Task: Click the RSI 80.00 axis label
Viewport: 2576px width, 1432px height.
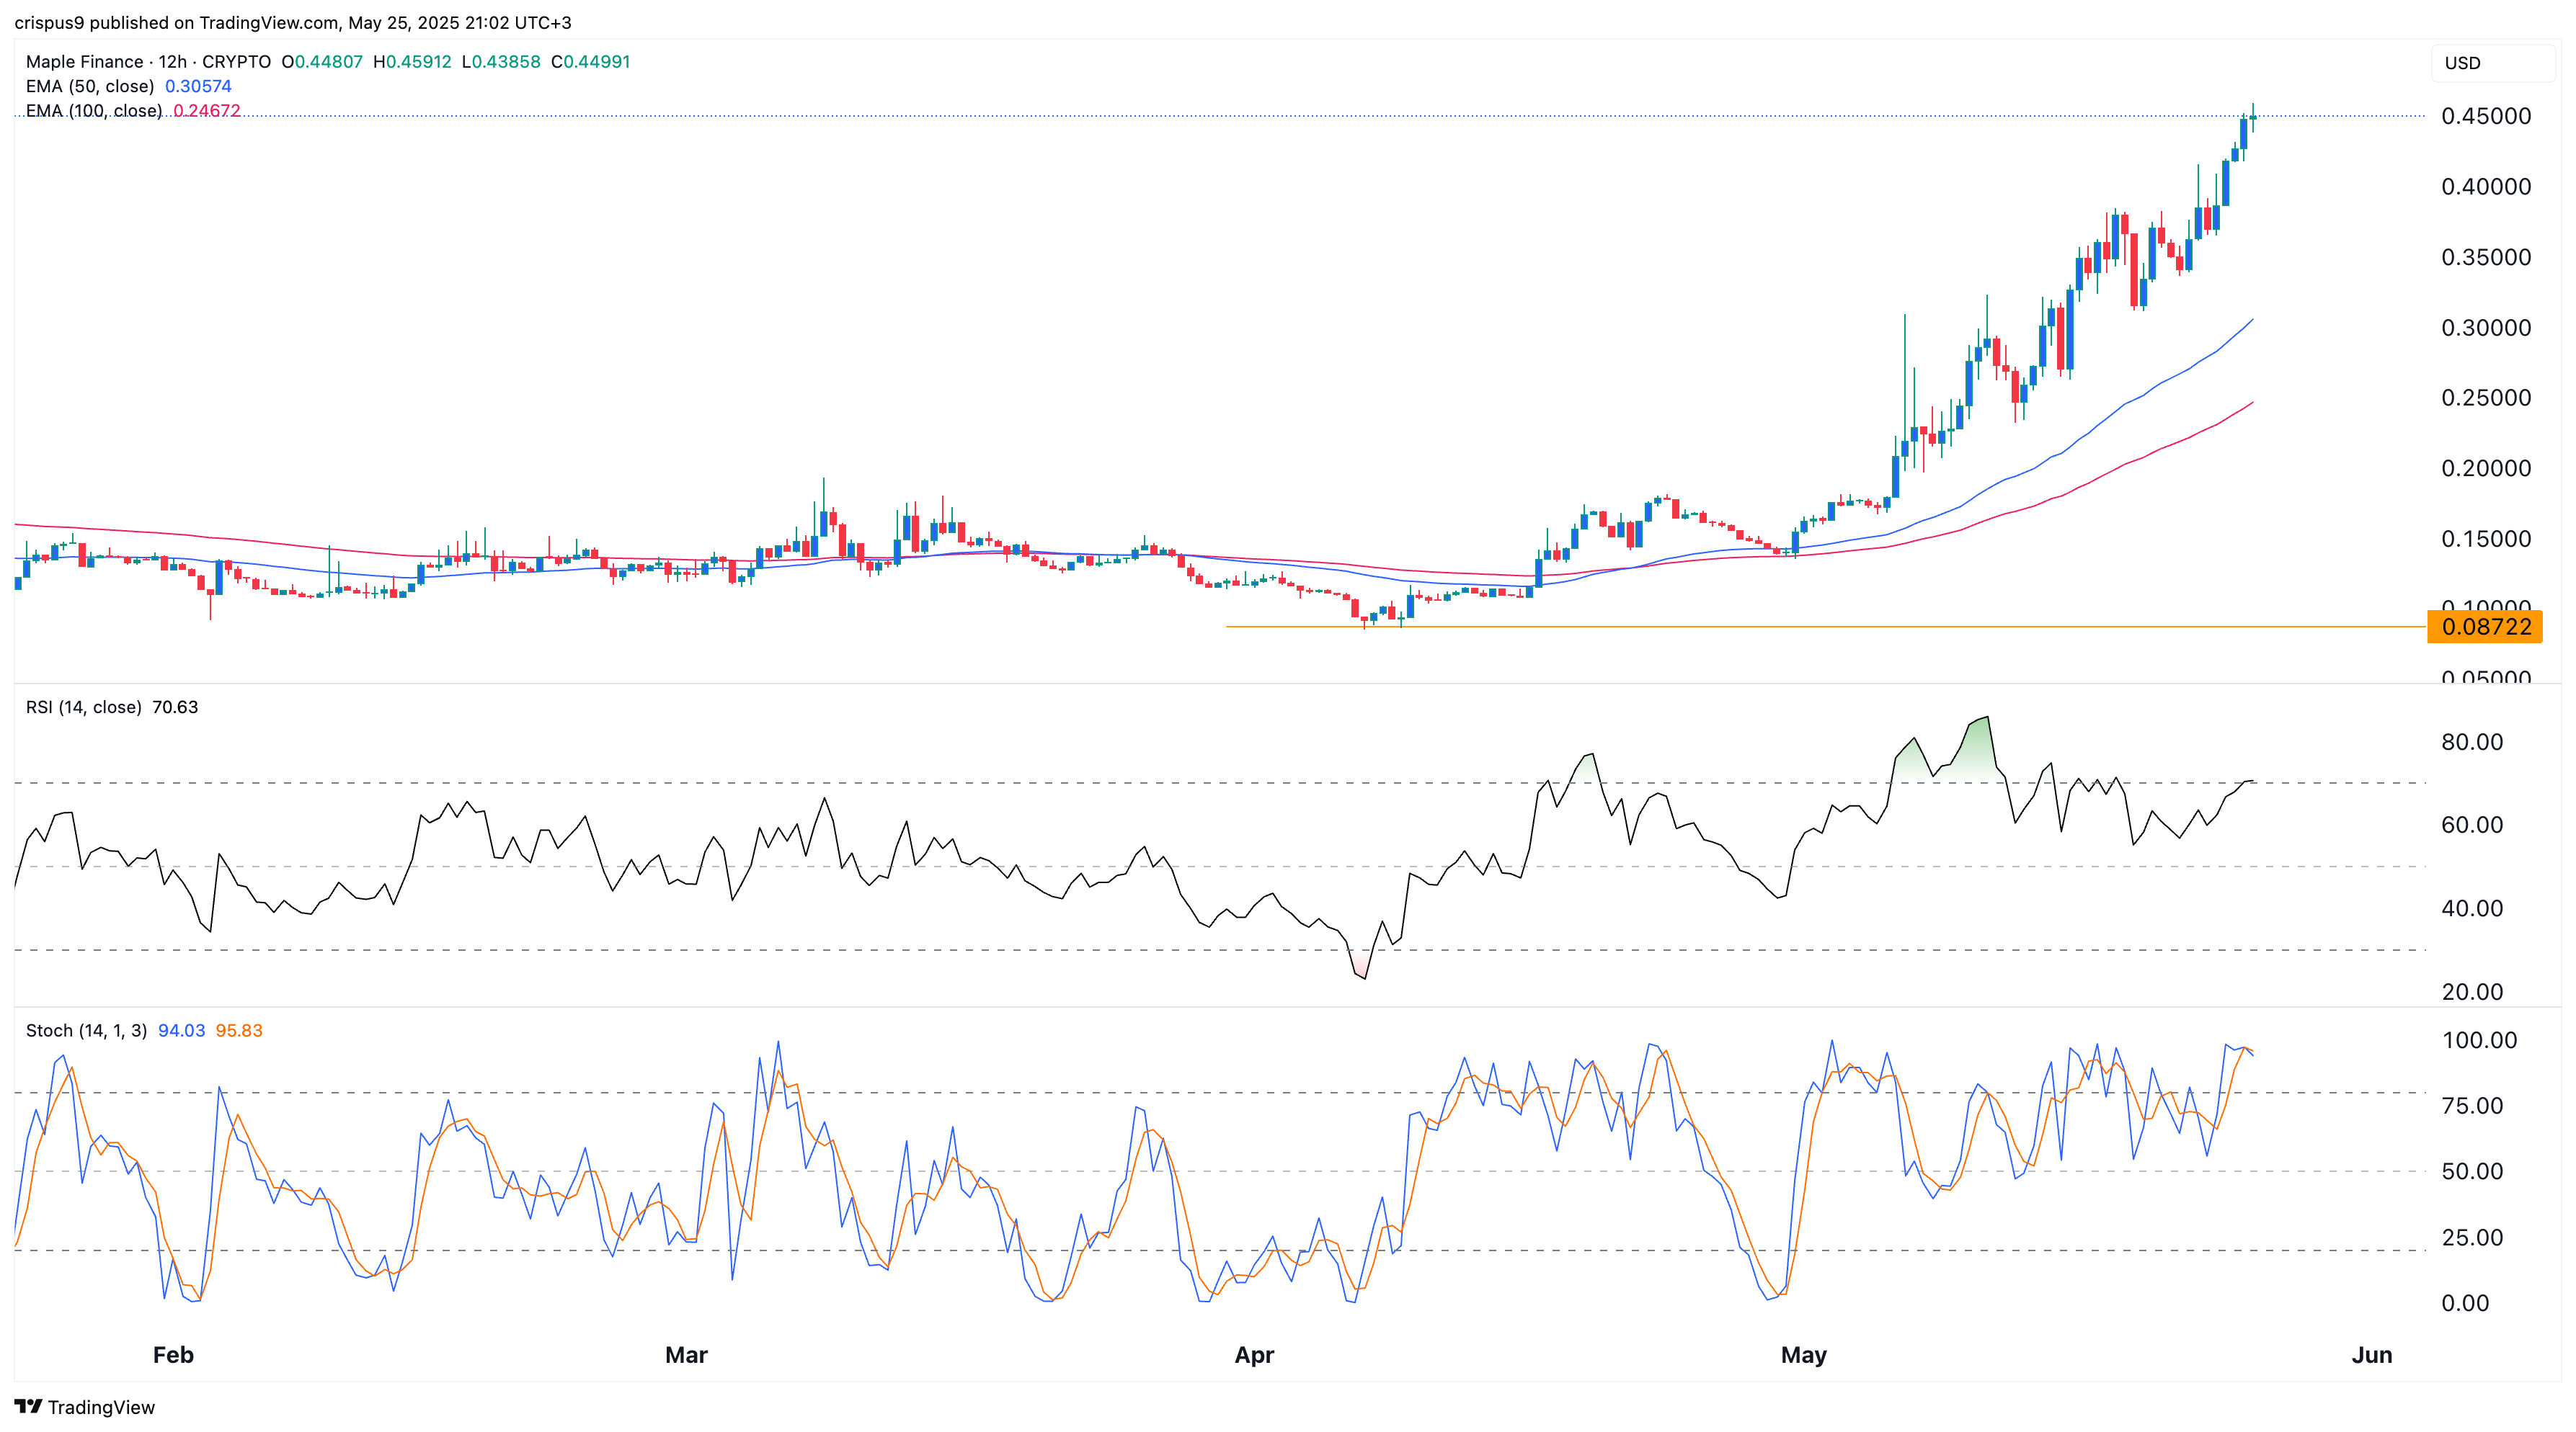Action: point(2472,741)
